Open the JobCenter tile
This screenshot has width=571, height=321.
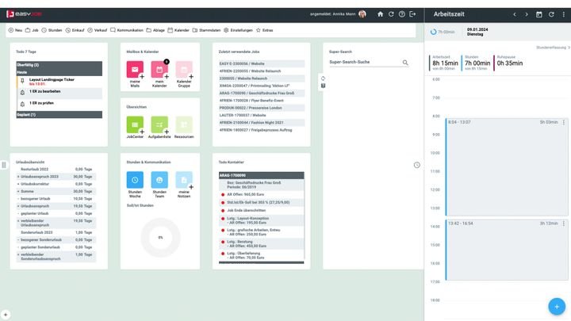pyautogui.click(x=135, y=125)
